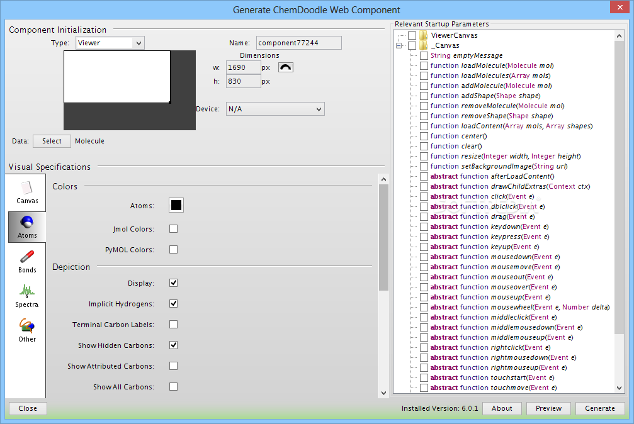Select function loadMolecules(Array mols) row

490,75
